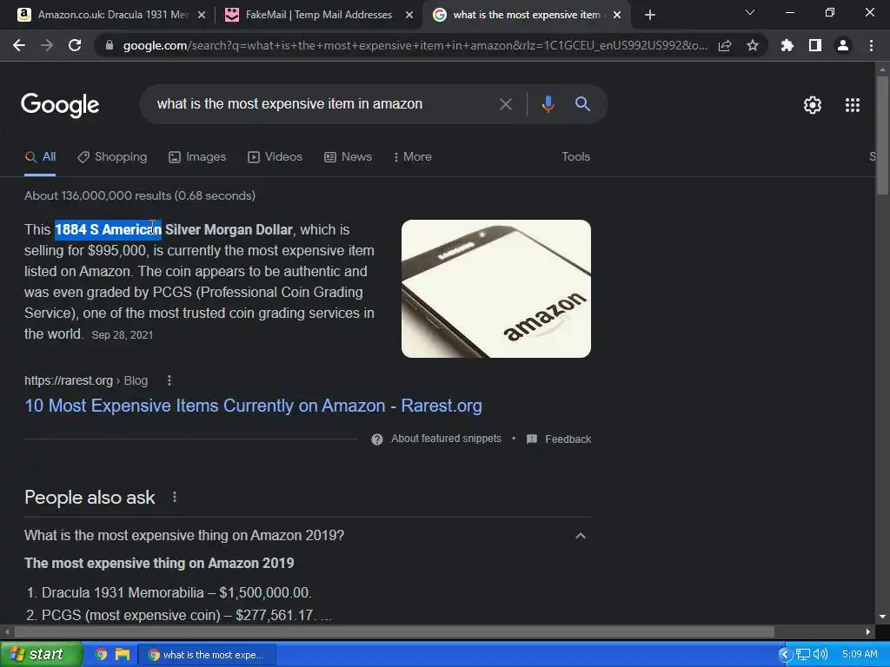Viewport: 890px width, 667px height.
Task: Go back to the previous page
Action: [x=19, y=45]
